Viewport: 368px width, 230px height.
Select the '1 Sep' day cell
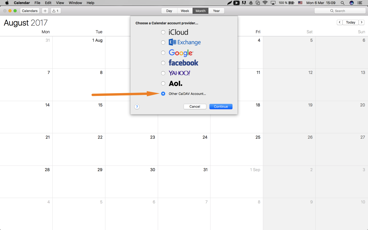237,182
